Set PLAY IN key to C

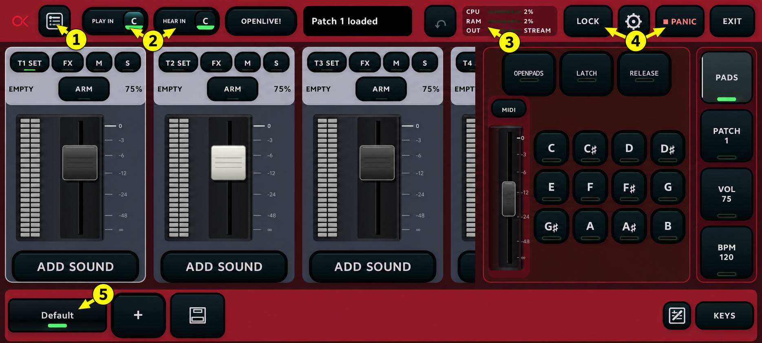(134, 21)
